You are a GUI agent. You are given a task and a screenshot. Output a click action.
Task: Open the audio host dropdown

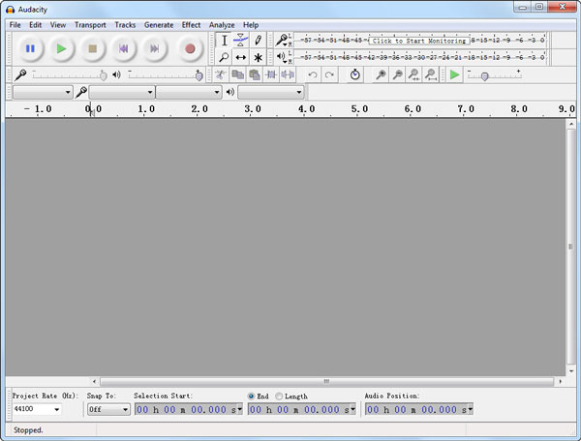click(x=43, y=92)
